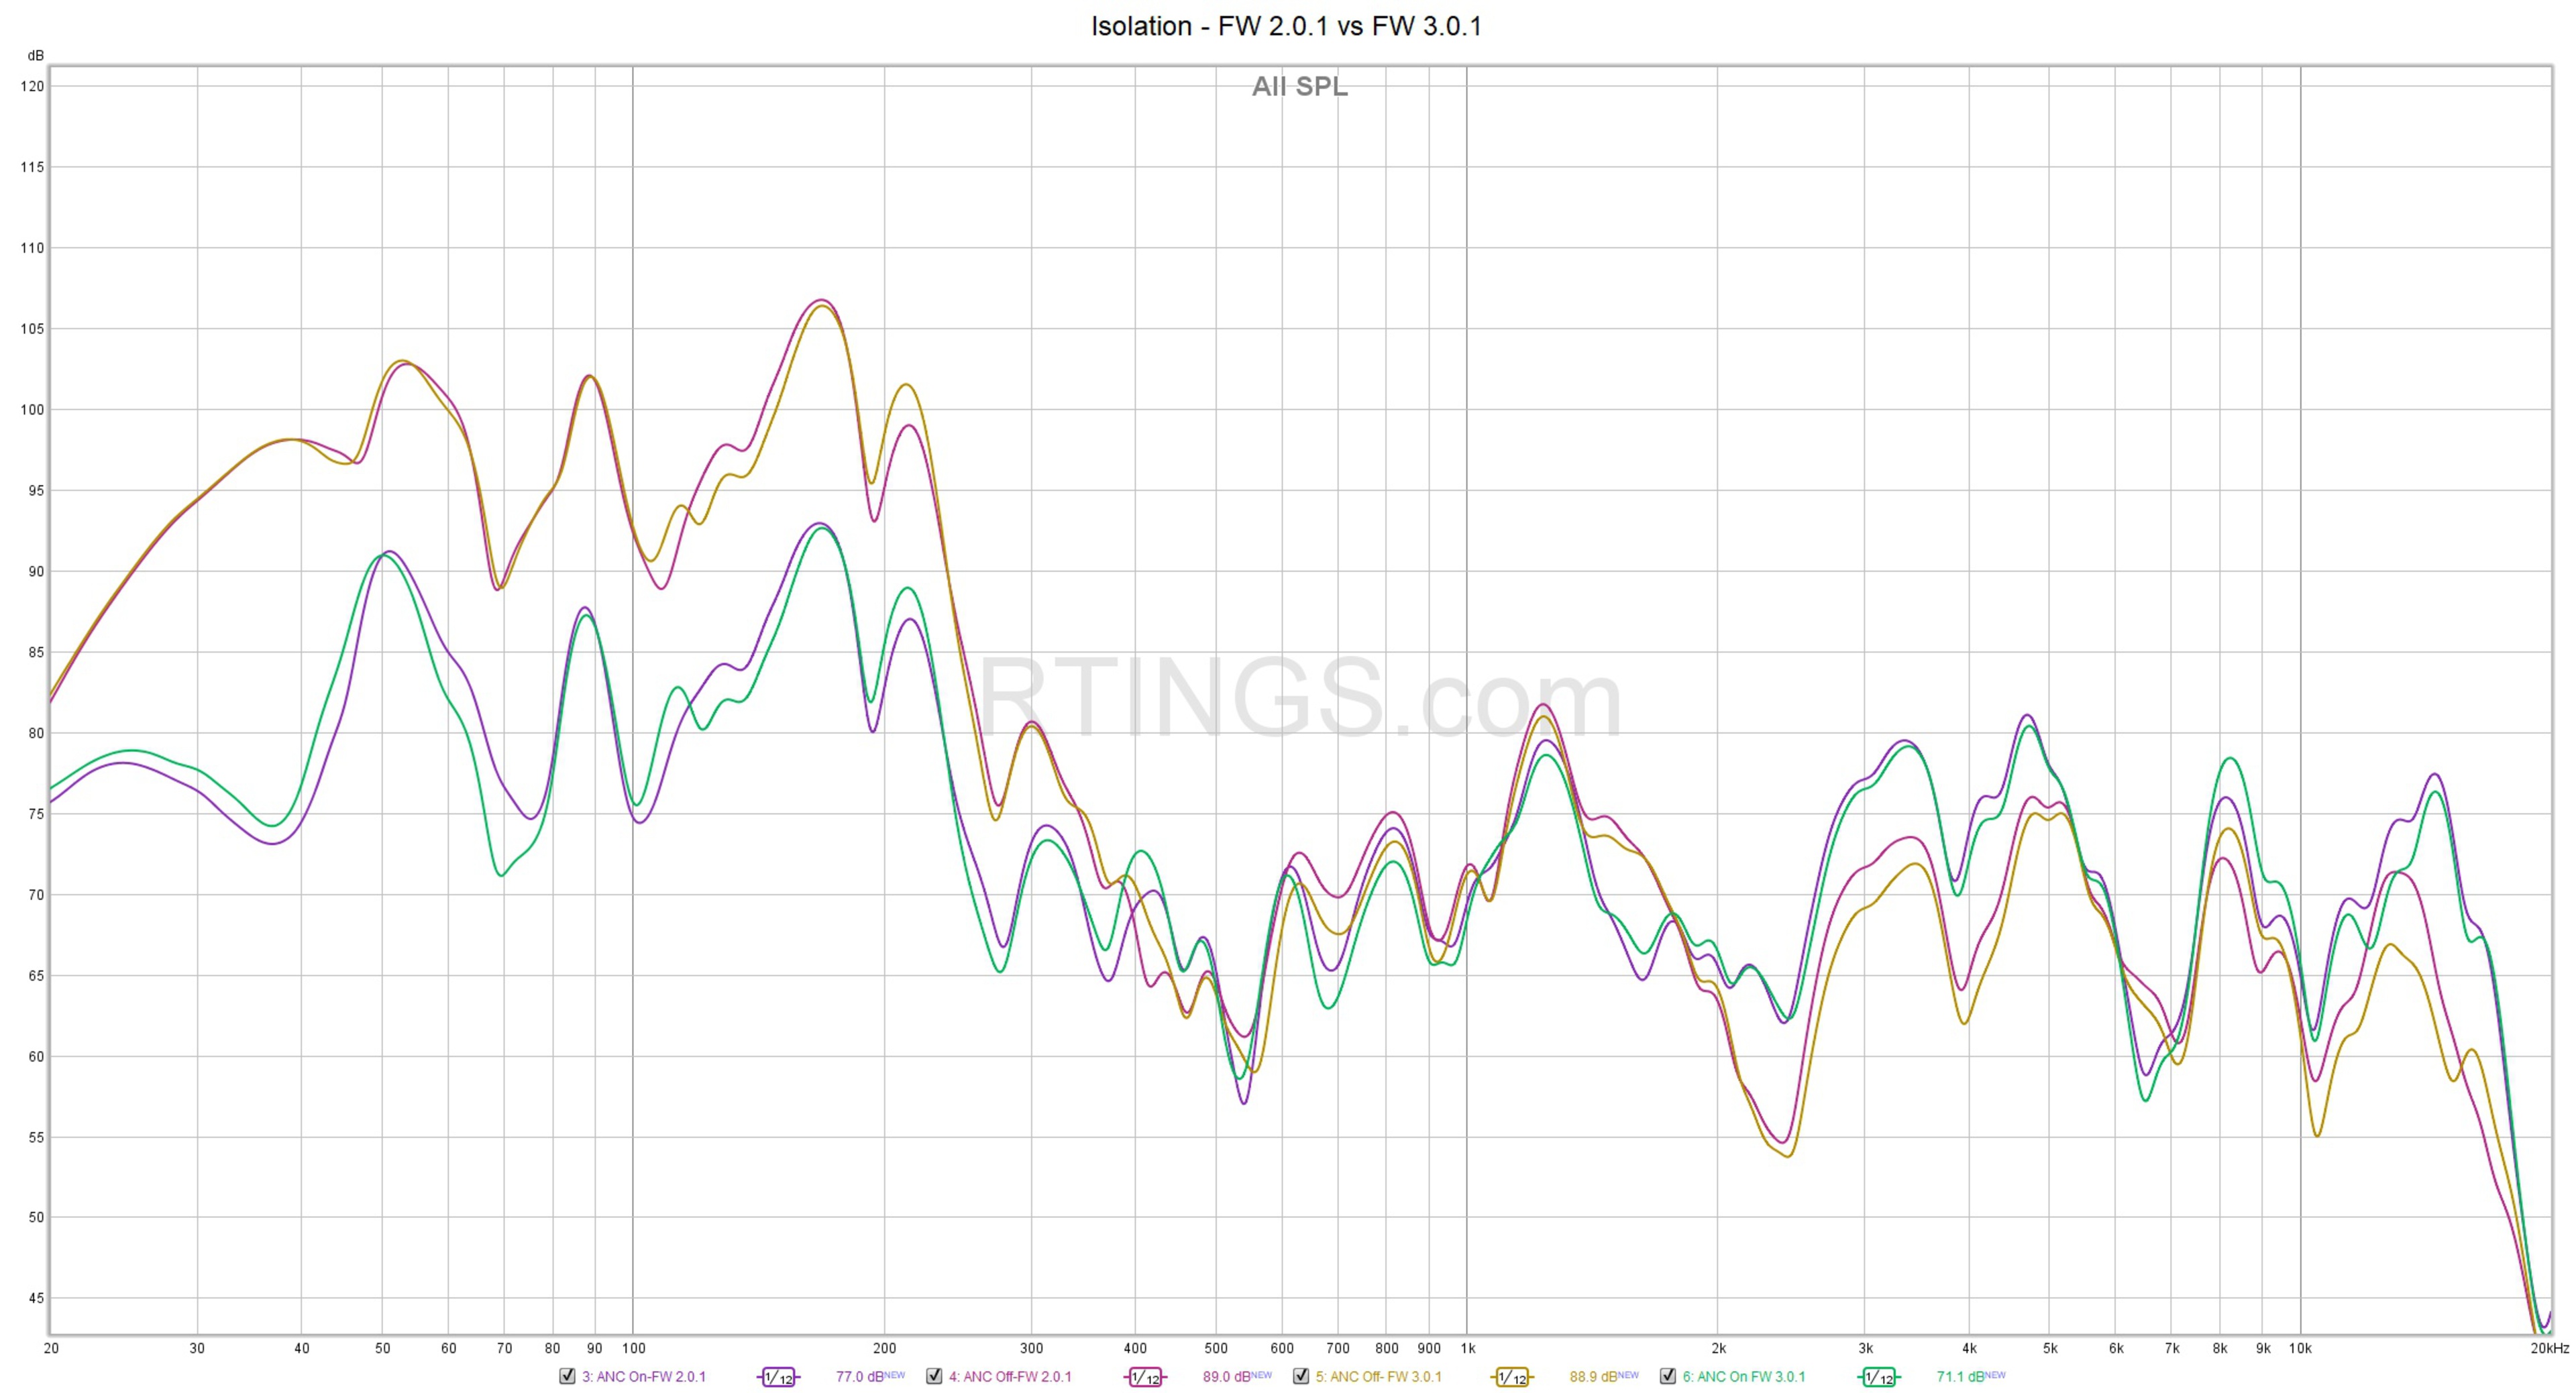Click the graph title Isolation - FW 2.0.1 vs FW 3.0.1
This screenshot has width=2576, height=1393.
pos(1286,26)
